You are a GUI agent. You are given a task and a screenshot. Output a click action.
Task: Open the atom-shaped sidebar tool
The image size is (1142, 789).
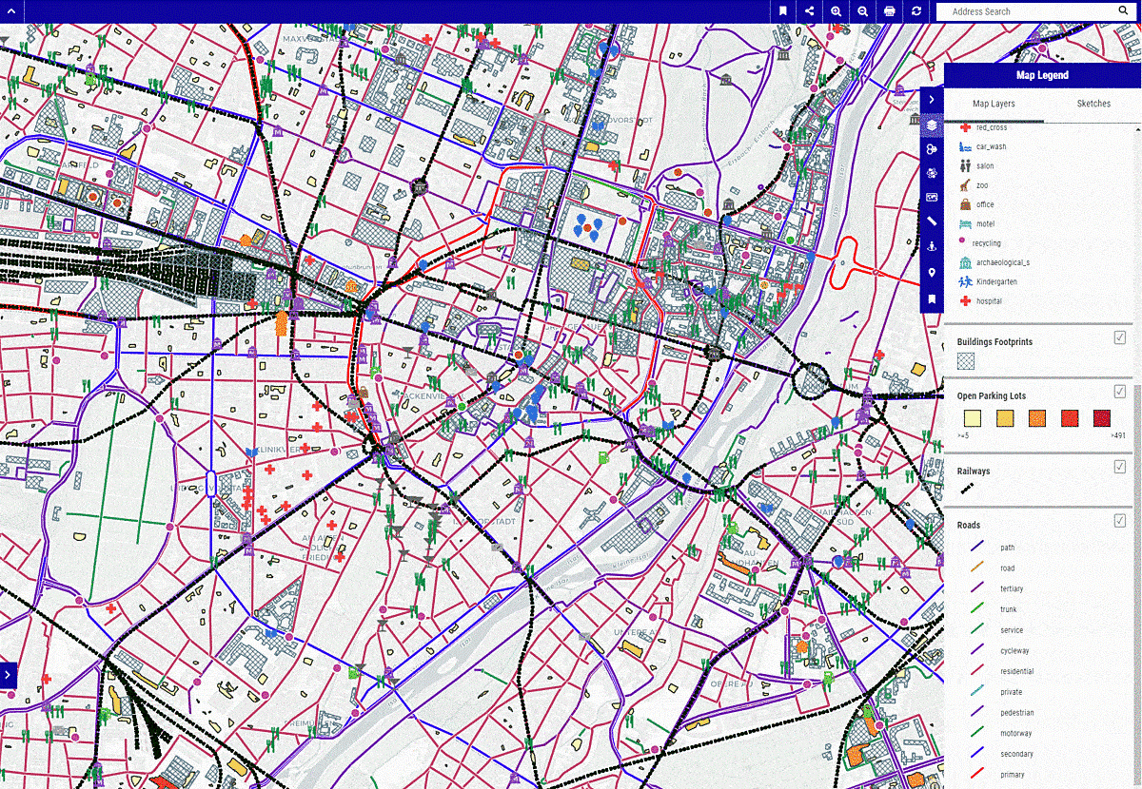pyautogui.click(x=932, y=174)
